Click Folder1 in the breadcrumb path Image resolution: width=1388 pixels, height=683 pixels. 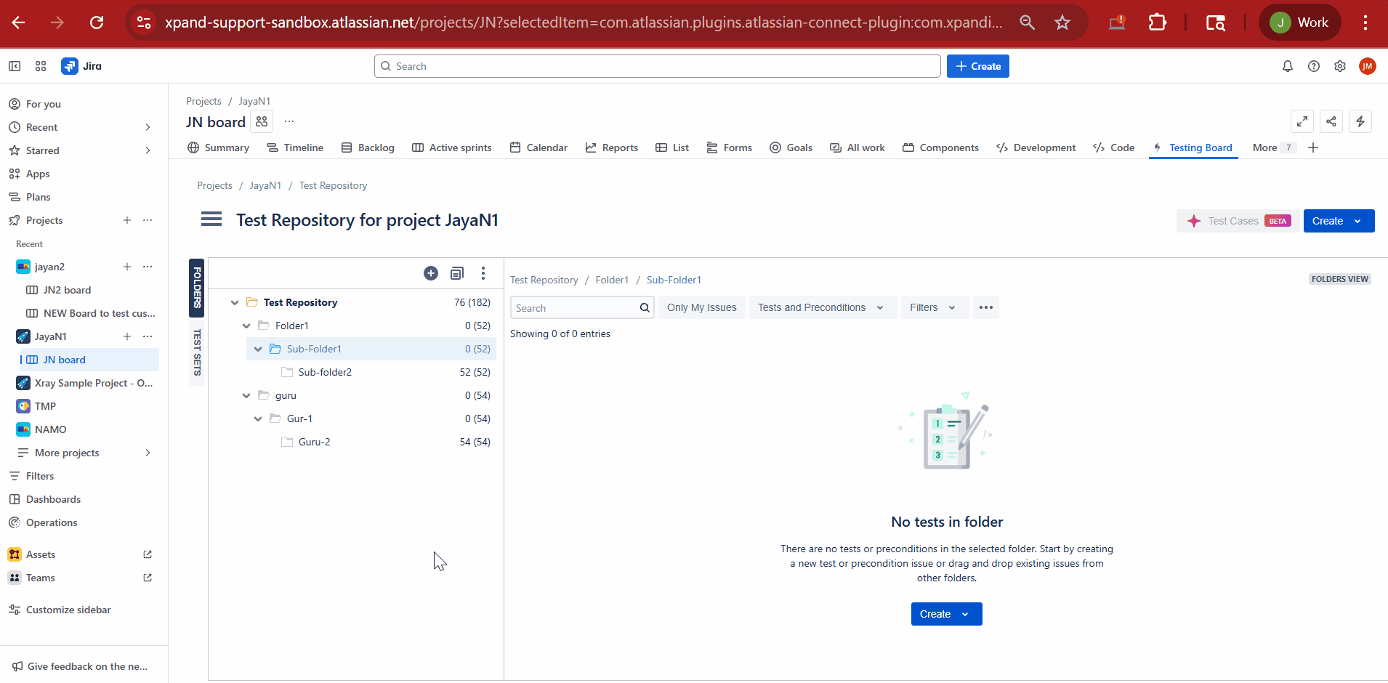coord(612,280)
